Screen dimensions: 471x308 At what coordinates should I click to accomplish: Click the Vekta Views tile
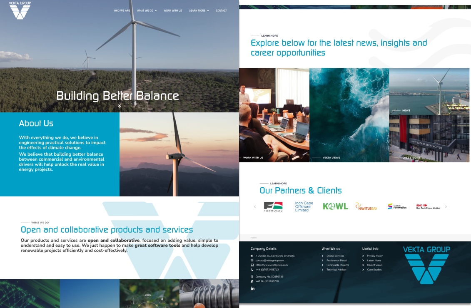349,115
